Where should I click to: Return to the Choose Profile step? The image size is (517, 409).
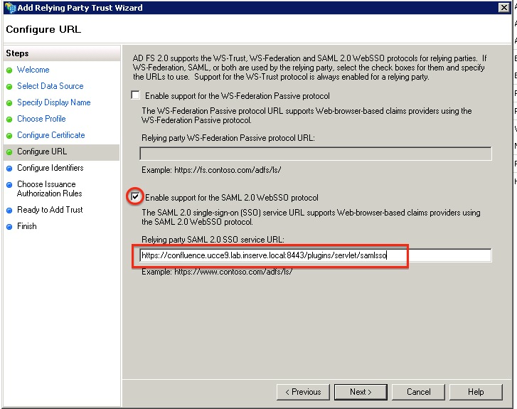[x=41, y=119]
